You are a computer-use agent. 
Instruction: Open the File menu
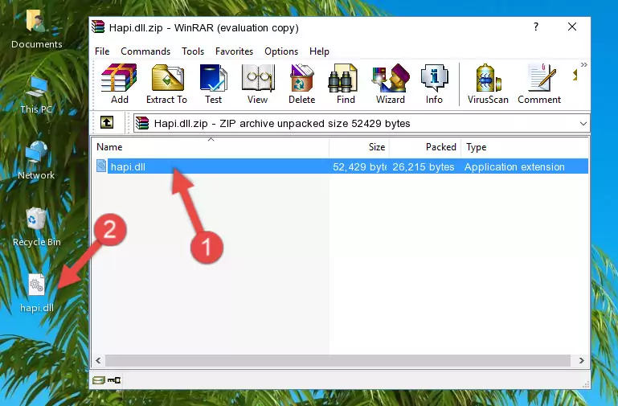coord(102,51)
